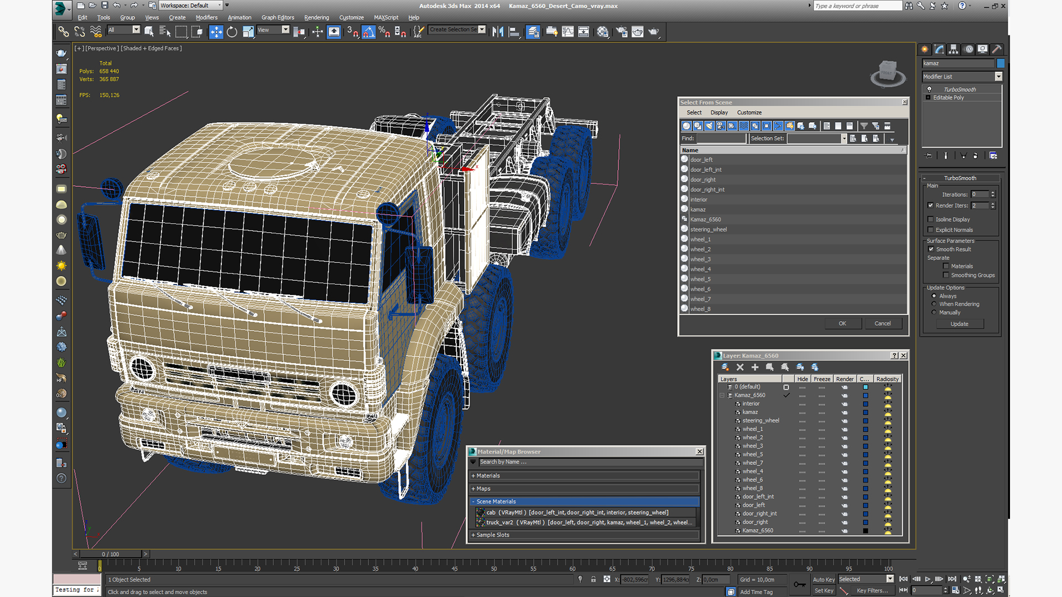Toggle Angle Snap in the main toolbar
1062x597 pixels.
368,32
